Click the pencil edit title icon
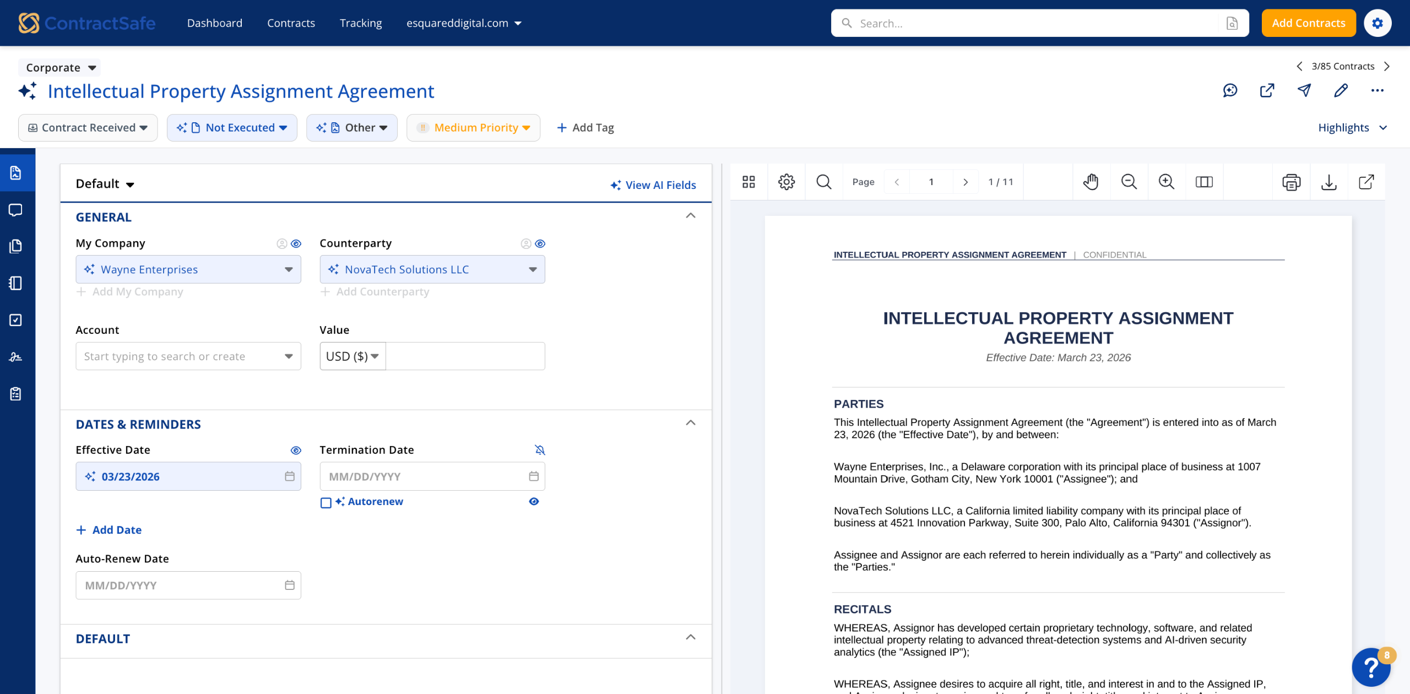1410x694 pixels. tap(1341, 90)
